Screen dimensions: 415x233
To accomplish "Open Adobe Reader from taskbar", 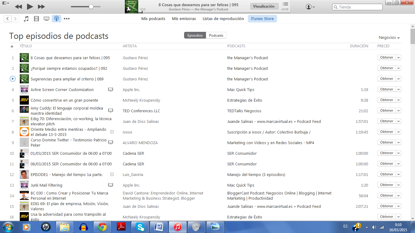I will (121, 227).
